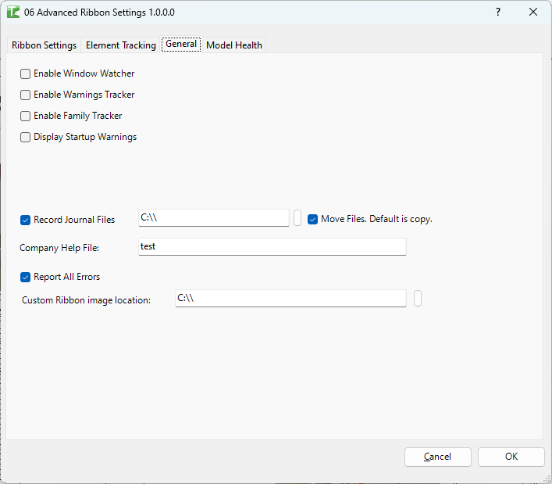Click the application icon in the title bar

pos(13,13)
